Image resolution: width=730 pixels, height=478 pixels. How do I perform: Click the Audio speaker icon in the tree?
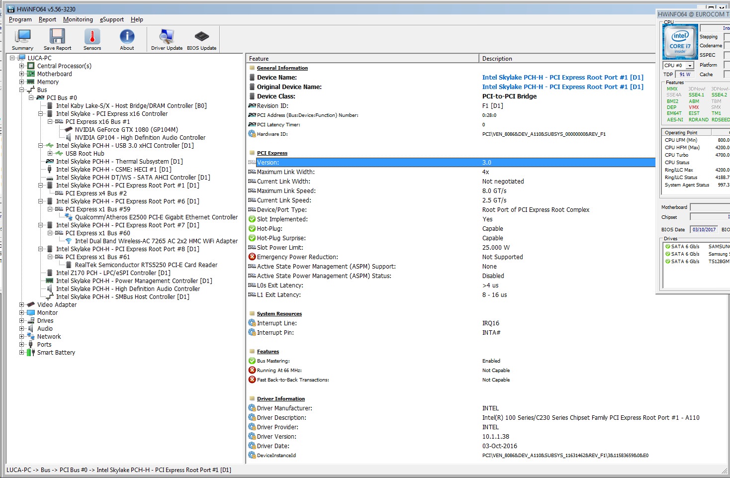[x=31, y=328]
